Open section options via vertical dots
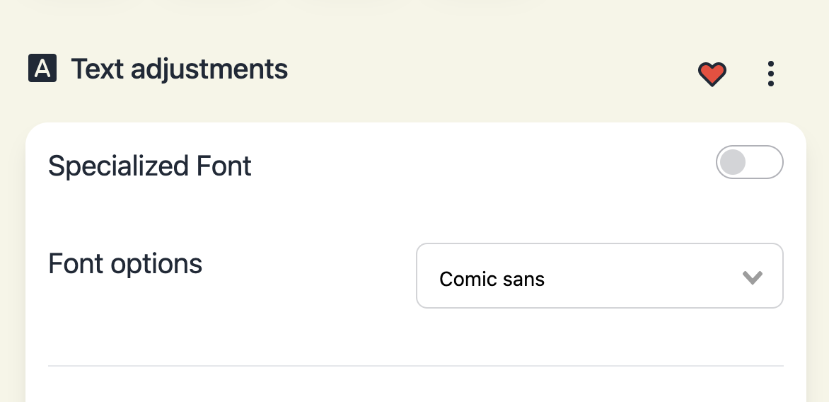The height and width of the screenshot is (402, 829). click(771, 74)
